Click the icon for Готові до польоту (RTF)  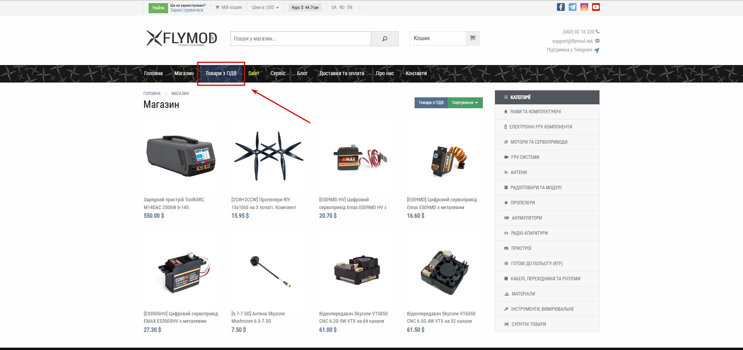tap(506, 264)
